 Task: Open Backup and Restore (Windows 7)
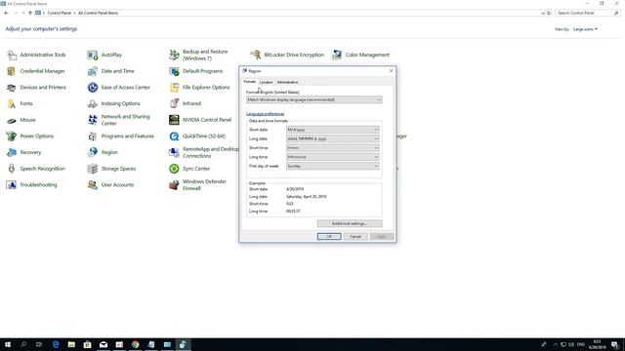pyautogui.click(x=198, y=55)
